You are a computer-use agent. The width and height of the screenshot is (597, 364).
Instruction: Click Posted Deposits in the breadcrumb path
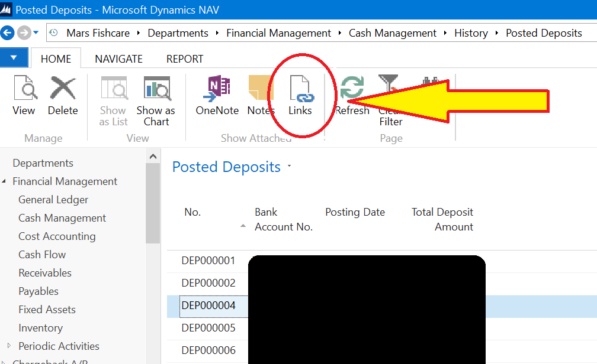544,33
